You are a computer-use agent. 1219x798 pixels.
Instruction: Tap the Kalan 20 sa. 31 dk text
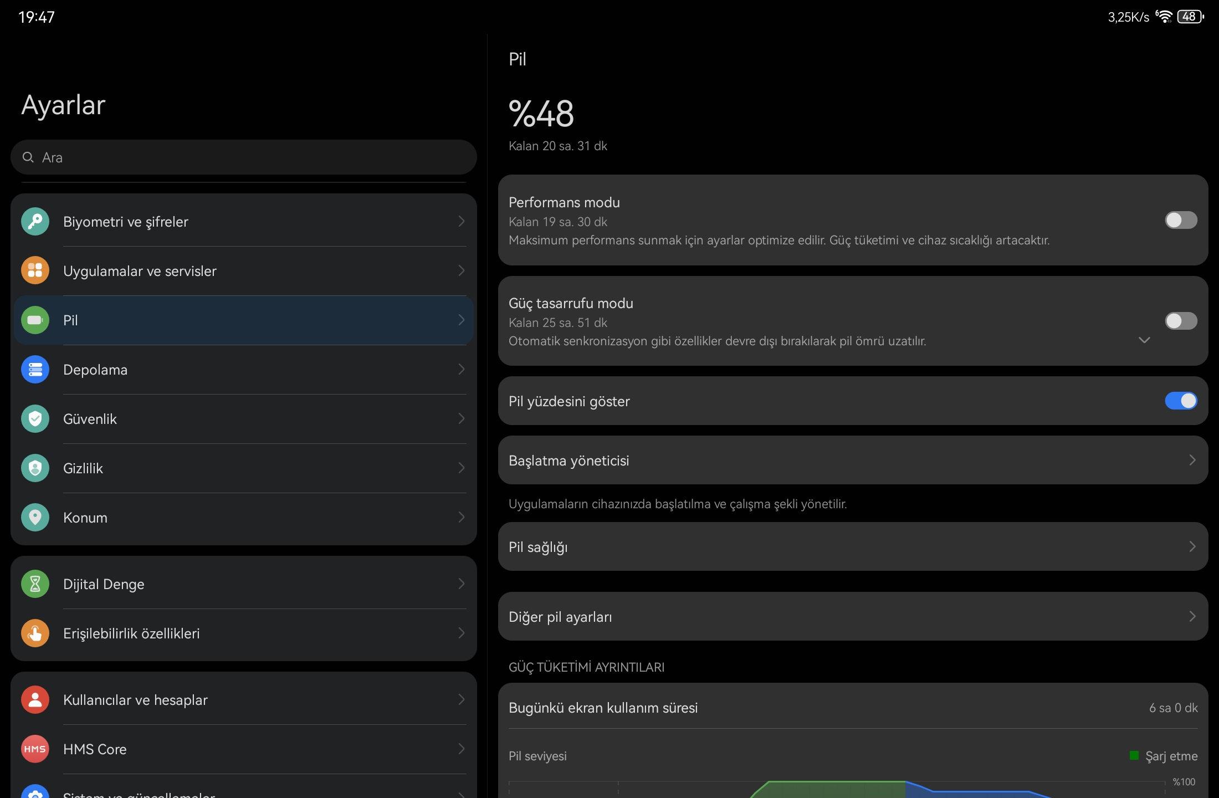(558, 146)
